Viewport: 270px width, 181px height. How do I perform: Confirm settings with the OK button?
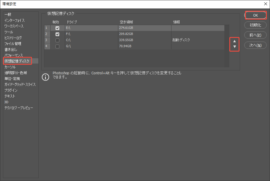pyautogui.click(x=255, y=15)
